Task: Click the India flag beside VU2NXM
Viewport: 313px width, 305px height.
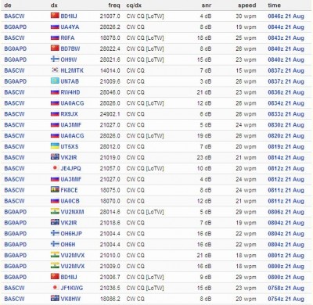Action: pyautogui.click(x=55, y=211)
